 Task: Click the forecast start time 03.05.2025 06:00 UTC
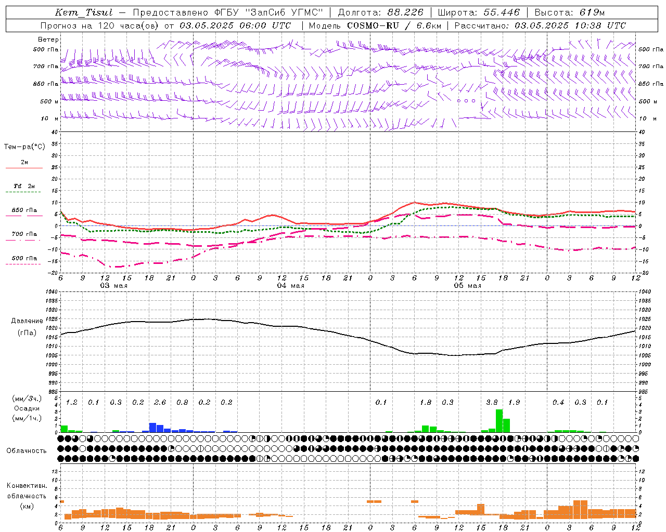tap(235, 25)
